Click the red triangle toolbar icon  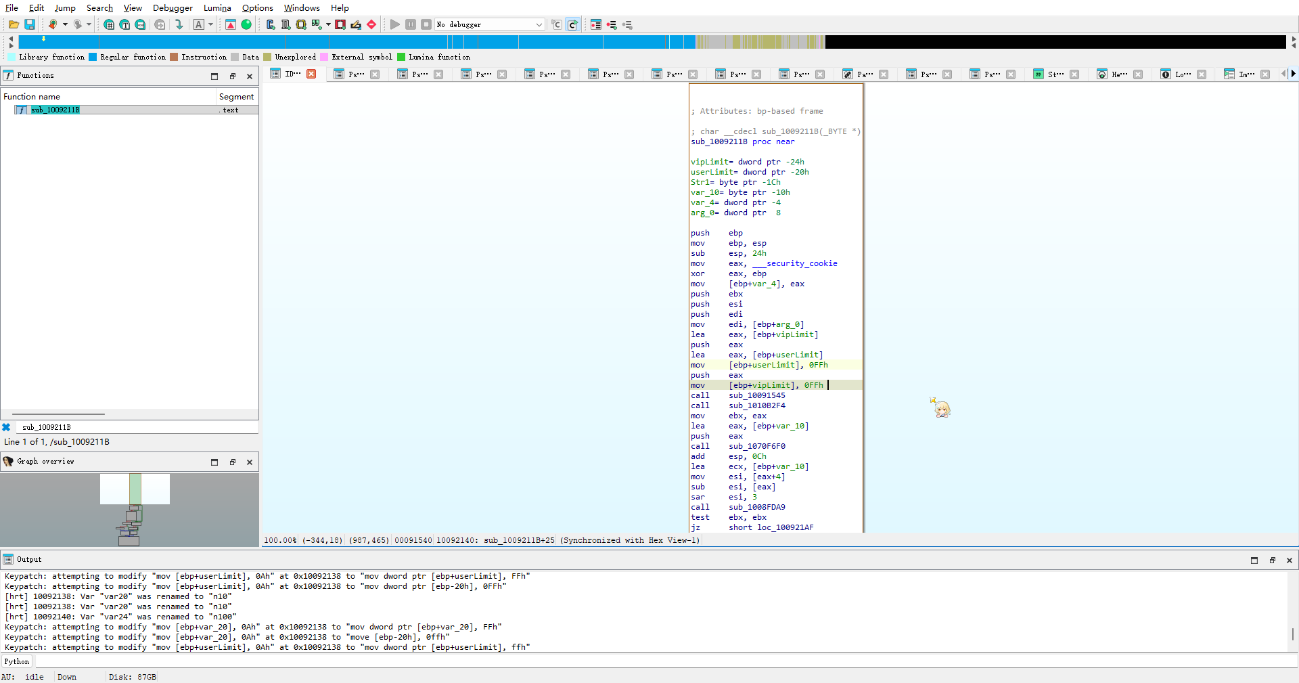(x=231, y=24)
